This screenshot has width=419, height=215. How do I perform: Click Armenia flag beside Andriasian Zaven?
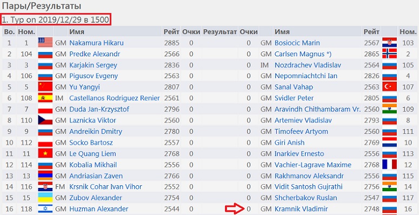45,175
